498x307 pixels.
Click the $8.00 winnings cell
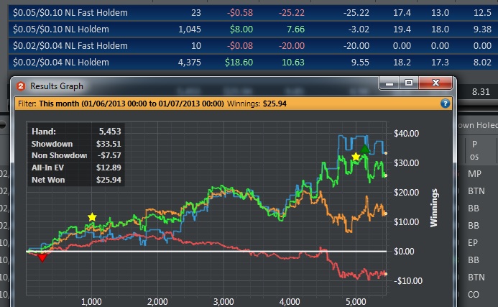241,29
